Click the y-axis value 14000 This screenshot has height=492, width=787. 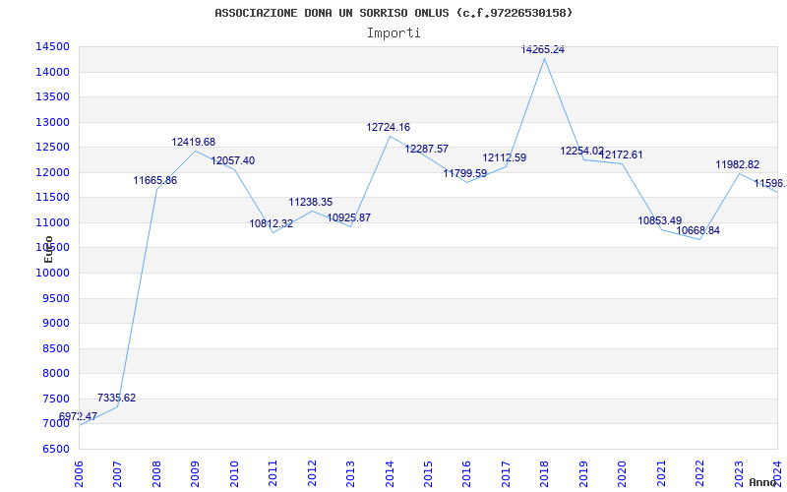[x=52, y=72]
